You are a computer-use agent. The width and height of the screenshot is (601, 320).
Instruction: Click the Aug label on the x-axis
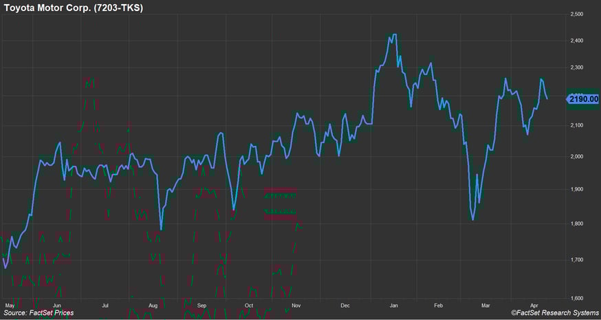point(153,304)
